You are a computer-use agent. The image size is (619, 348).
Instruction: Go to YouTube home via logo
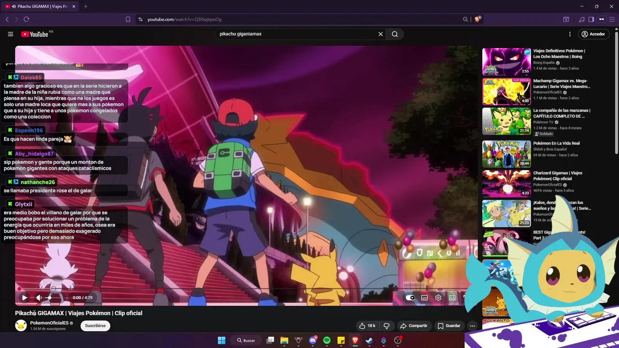coord(35,34)
